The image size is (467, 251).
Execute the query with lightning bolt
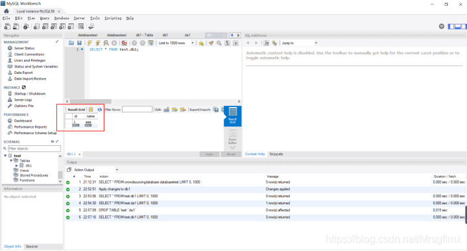(x=90, y=43)
